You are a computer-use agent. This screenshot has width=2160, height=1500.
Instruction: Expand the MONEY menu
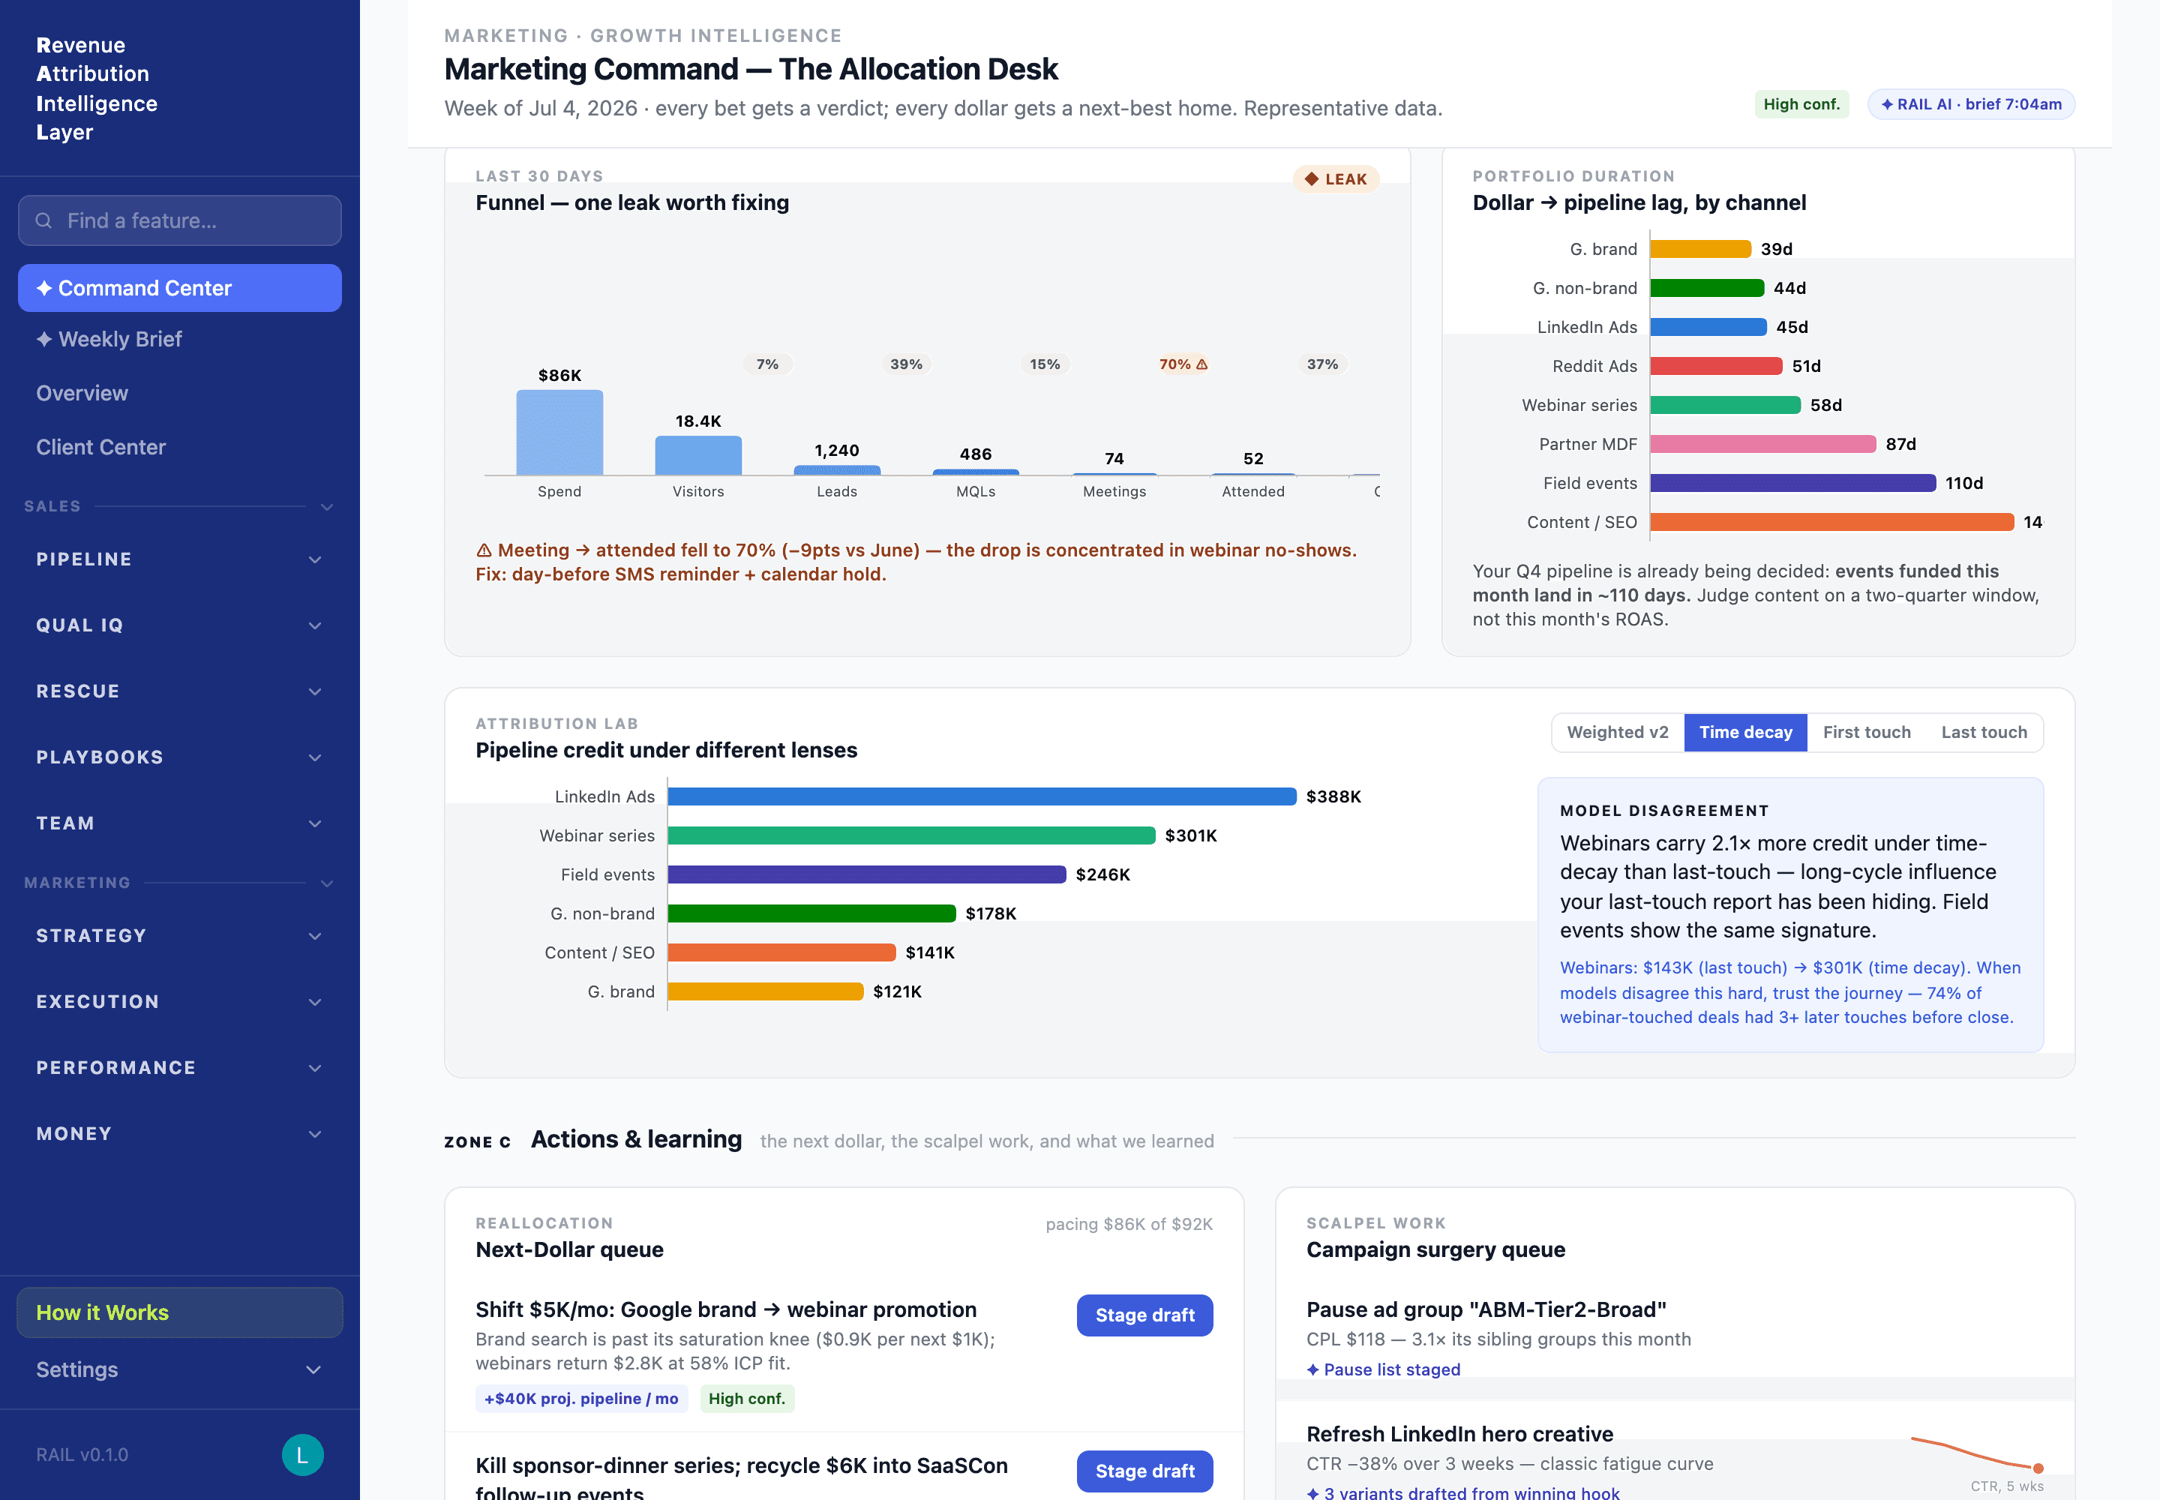[x=179, y=1135]
